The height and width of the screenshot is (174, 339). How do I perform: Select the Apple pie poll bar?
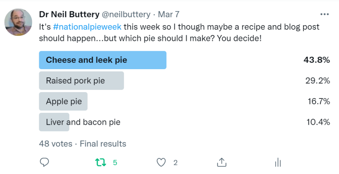63,101
